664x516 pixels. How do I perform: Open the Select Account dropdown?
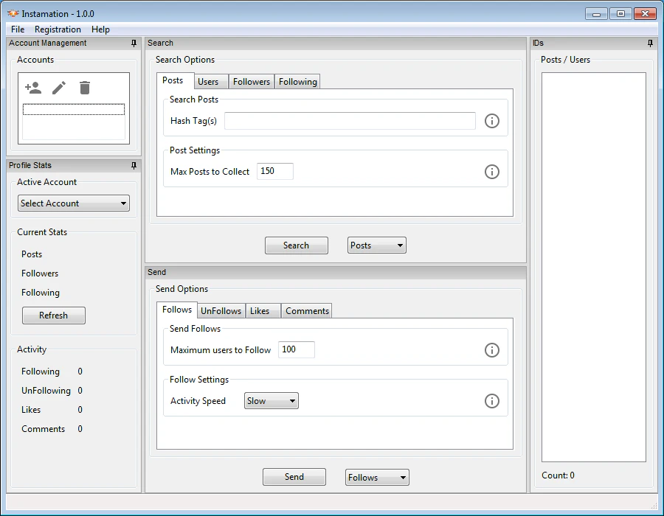74,203
